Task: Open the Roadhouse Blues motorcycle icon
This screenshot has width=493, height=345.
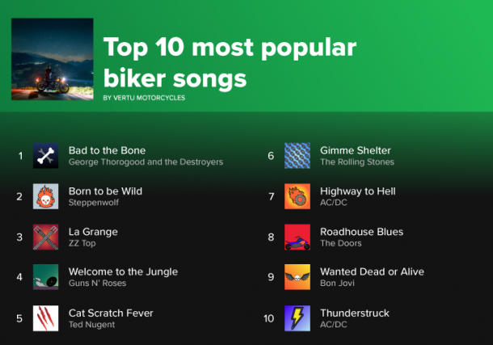Action: click(297, 237)
